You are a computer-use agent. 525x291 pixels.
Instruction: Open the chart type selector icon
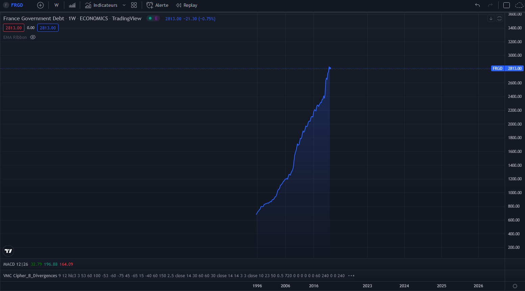click(72, 5)
